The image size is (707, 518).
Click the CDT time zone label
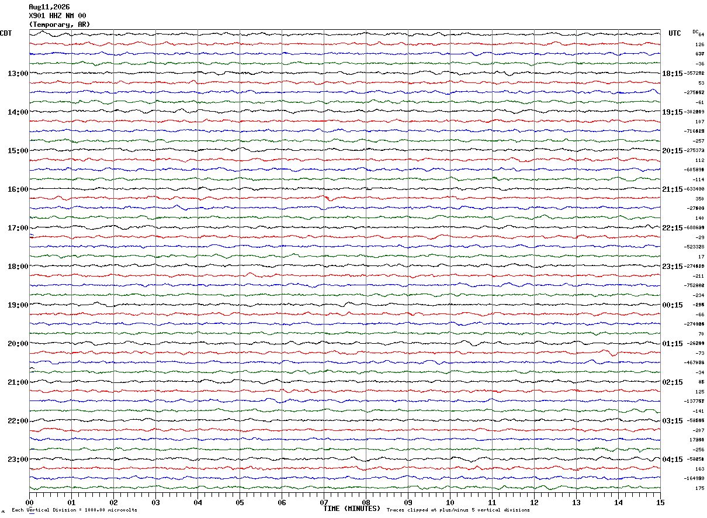pyautogui.click(x=6, y=33)
